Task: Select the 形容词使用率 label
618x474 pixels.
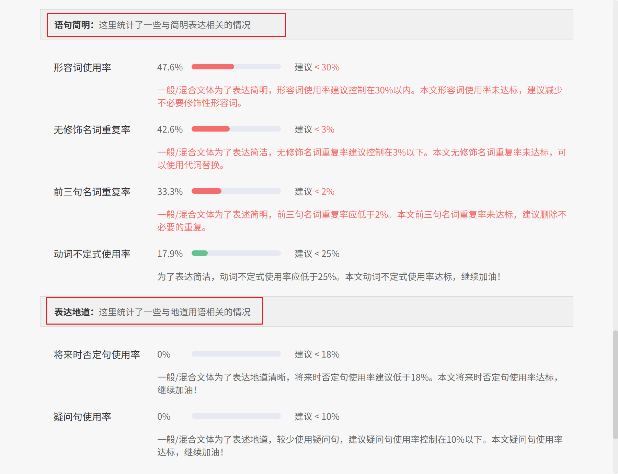Action: pyautogui.click(x=82, y=68)
